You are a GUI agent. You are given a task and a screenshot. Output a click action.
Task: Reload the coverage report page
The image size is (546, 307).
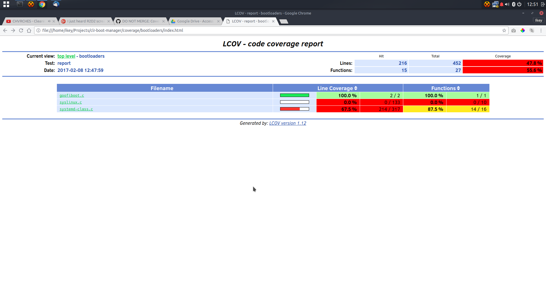click(x=21, y=30)
